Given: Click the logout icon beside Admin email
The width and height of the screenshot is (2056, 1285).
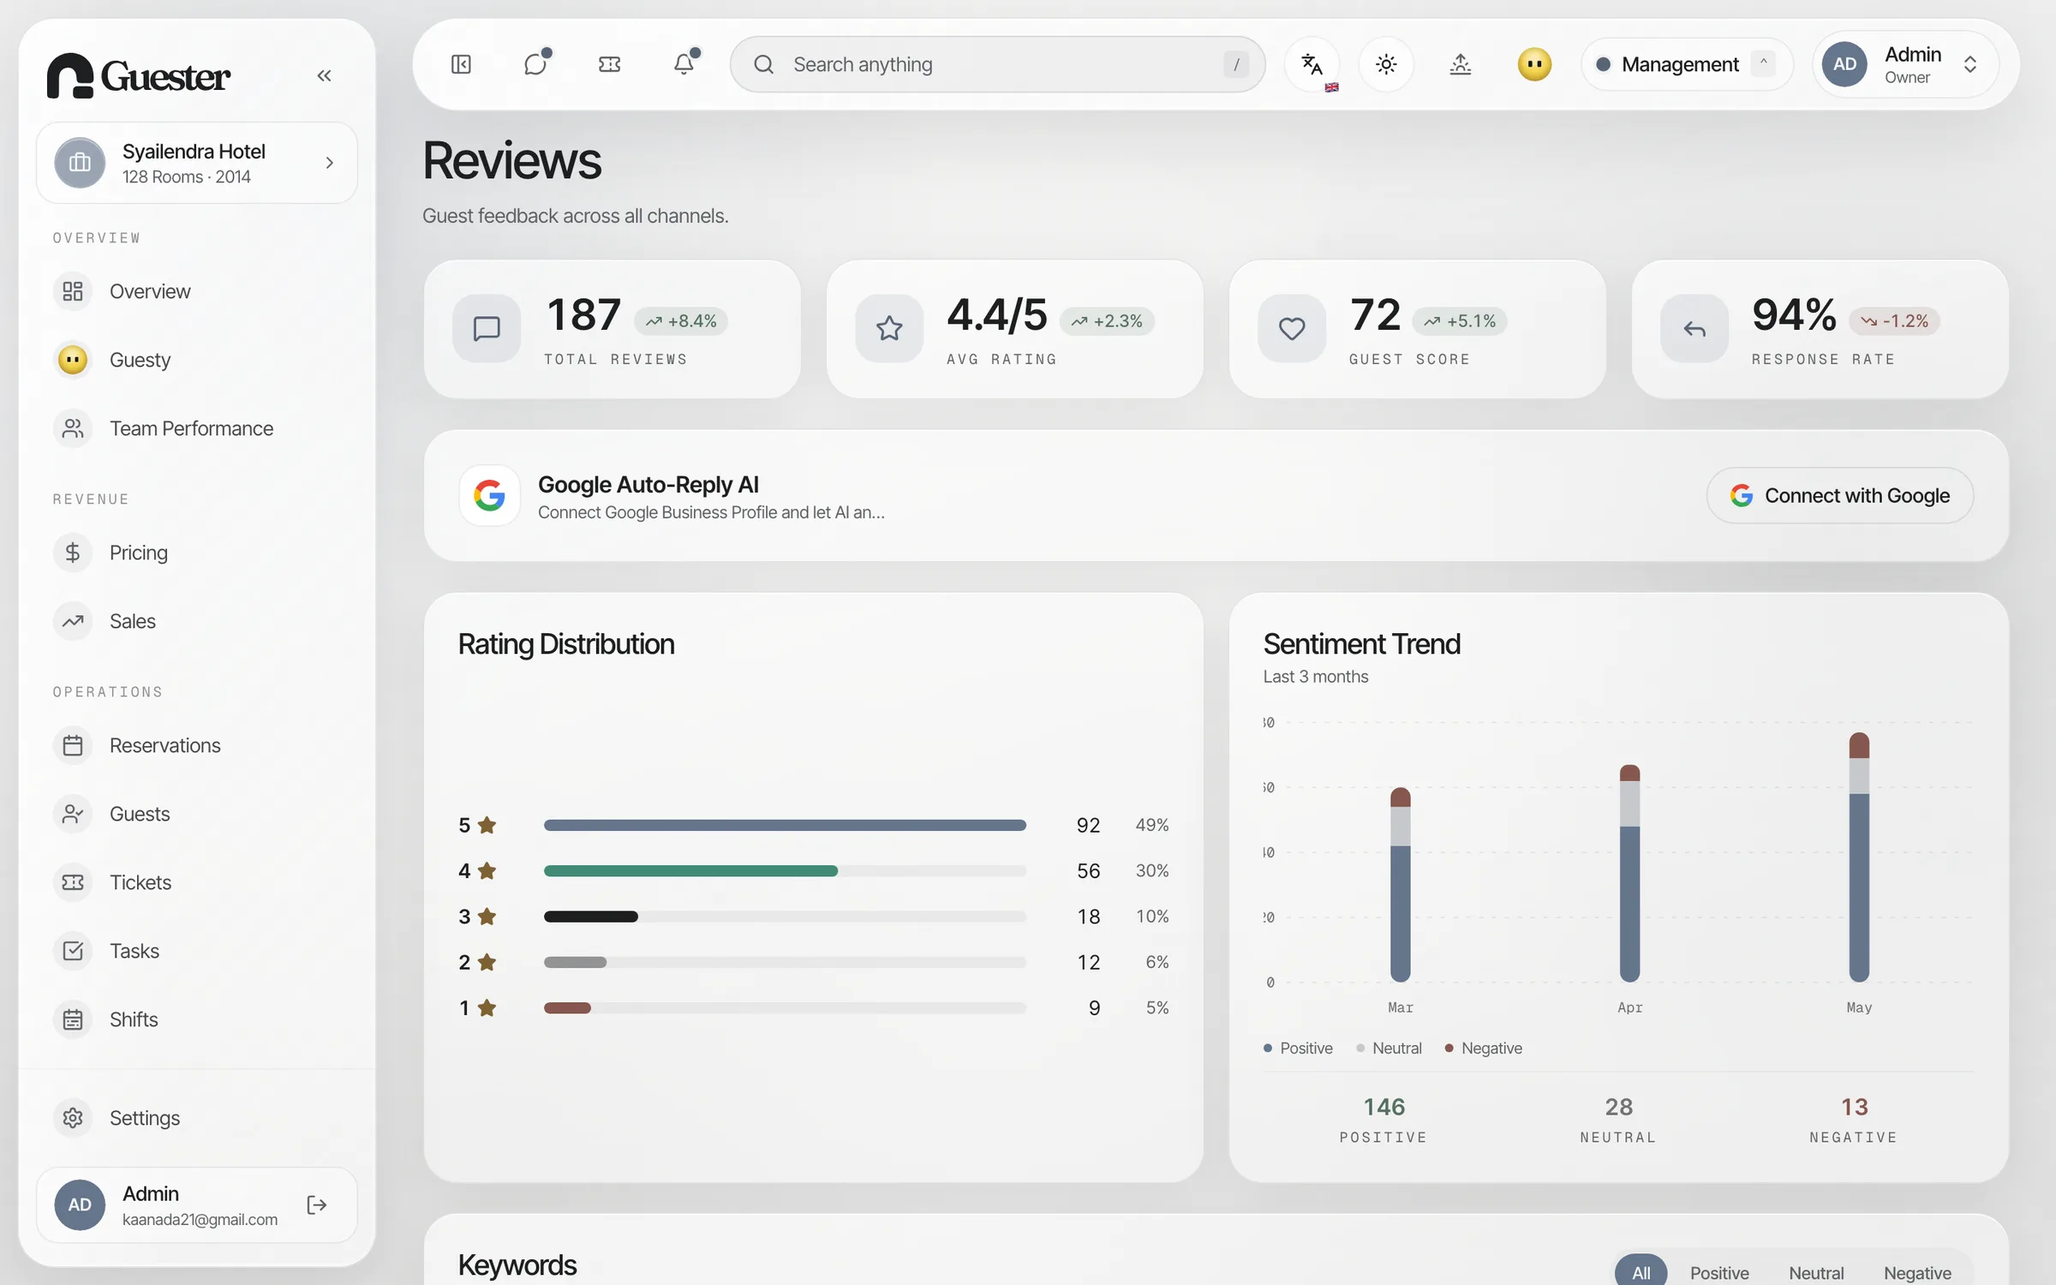Looking at the screenshot, I should 317,1205.
